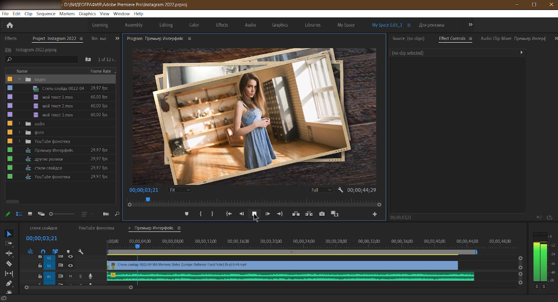
Task: Select the Slip tool
Action: [9, 274]
